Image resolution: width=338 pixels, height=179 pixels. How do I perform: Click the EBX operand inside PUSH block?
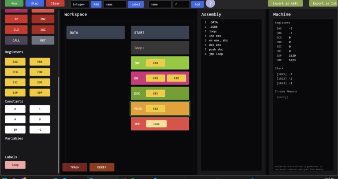(156, 108)
